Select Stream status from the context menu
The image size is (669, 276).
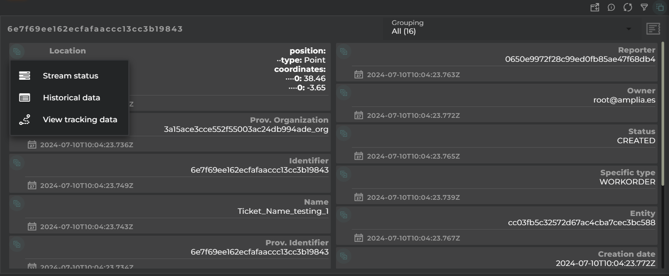[69, 76]
